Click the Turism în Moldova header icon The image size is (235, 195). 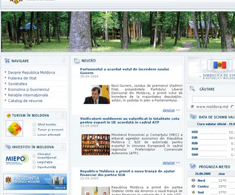pos(8,116)
